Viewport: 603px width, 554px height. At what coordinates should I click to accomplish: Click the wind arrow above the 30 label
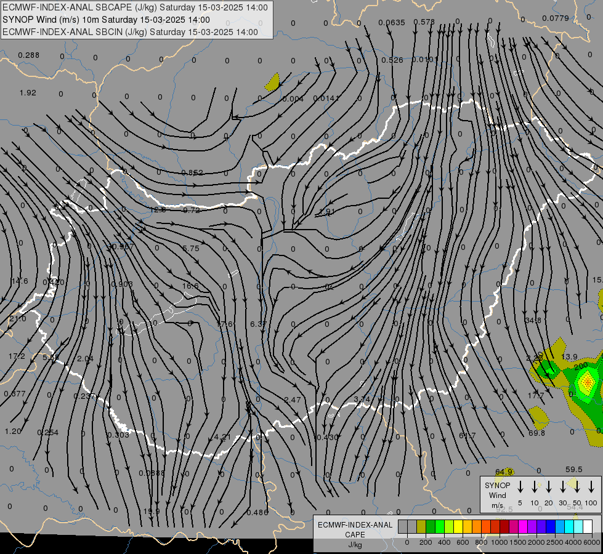click(562, 487)
